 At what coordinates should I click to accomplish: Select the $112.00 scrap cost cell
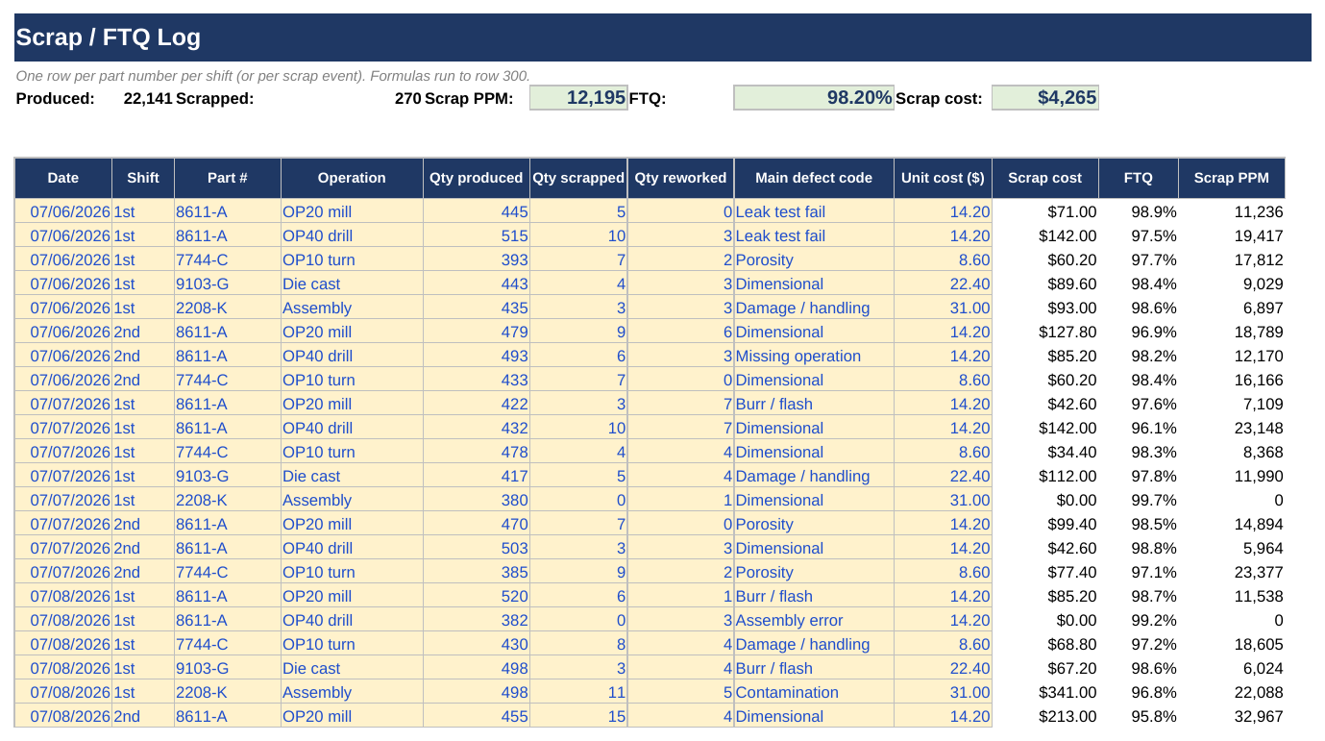[x=1044, y=476]
